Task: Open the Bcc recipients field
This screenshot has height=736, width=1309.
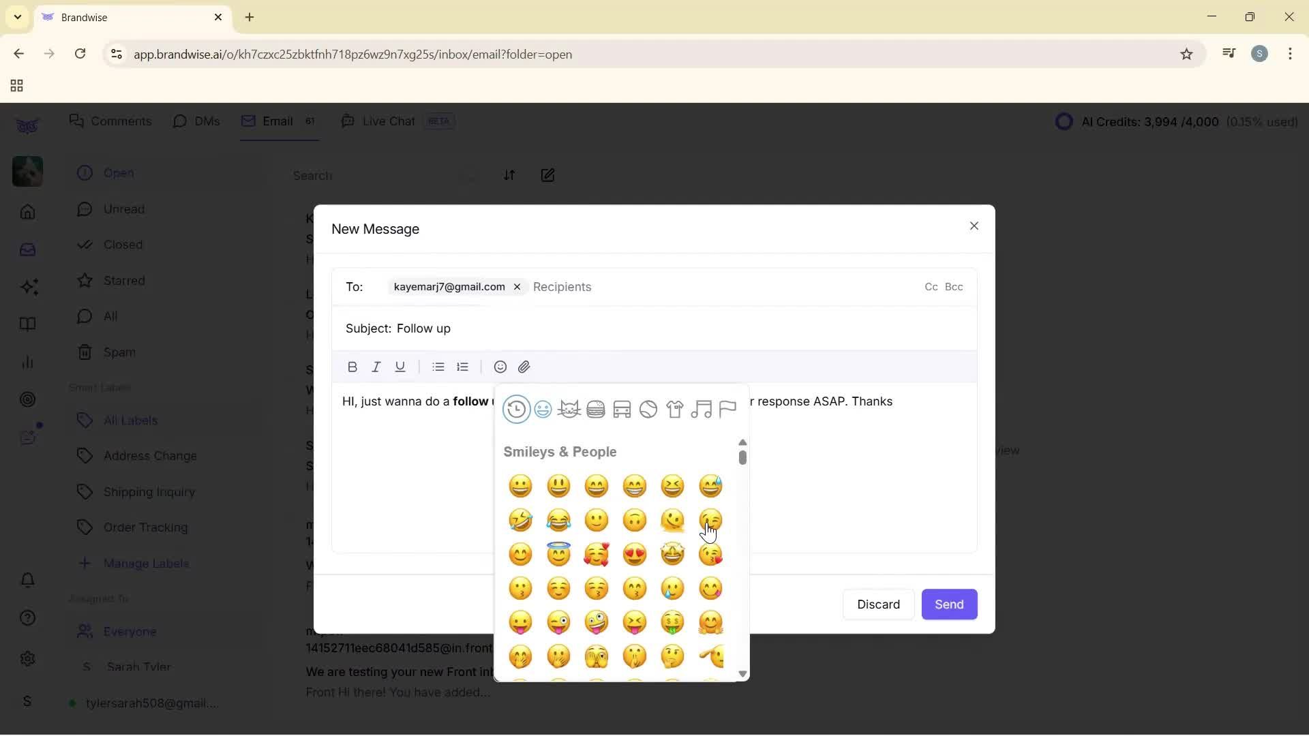Action: point(954,287)
